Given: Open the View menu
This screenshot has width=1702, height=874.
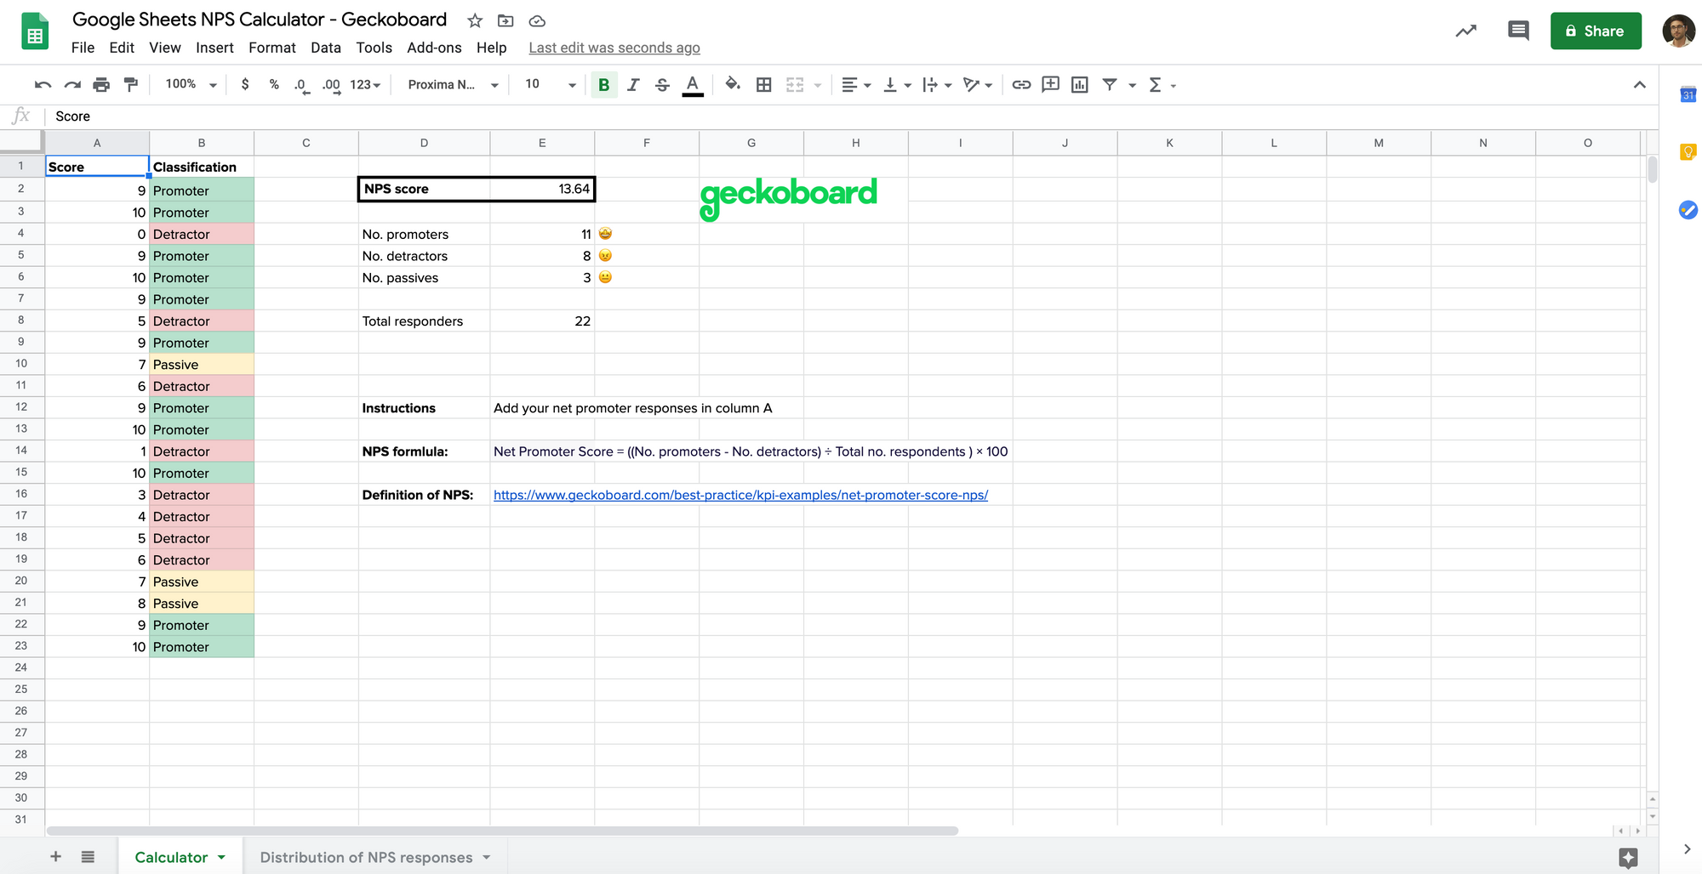Looking at the screenshot, I should pos(165,48).
